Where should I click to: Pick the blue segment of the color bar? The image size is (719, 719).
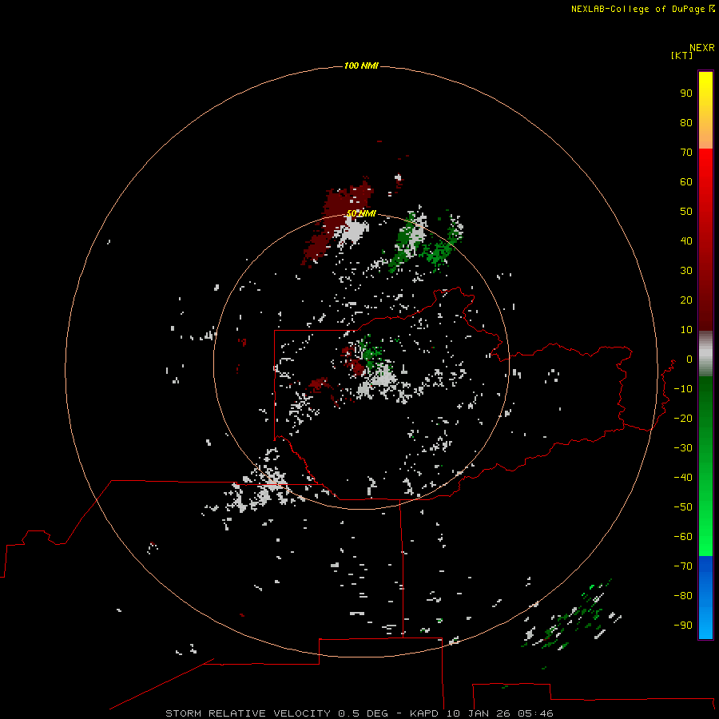click(x=705, y=598)
